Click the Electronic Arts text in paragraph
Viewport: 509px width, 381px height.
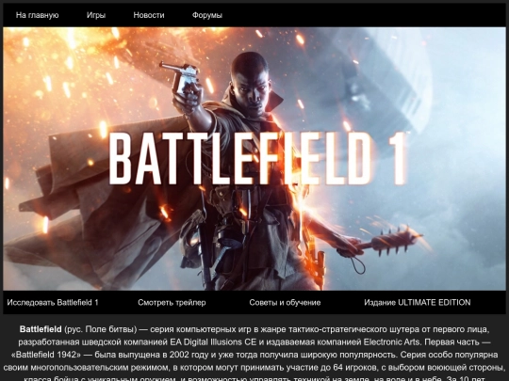click(x=392, y=341)
